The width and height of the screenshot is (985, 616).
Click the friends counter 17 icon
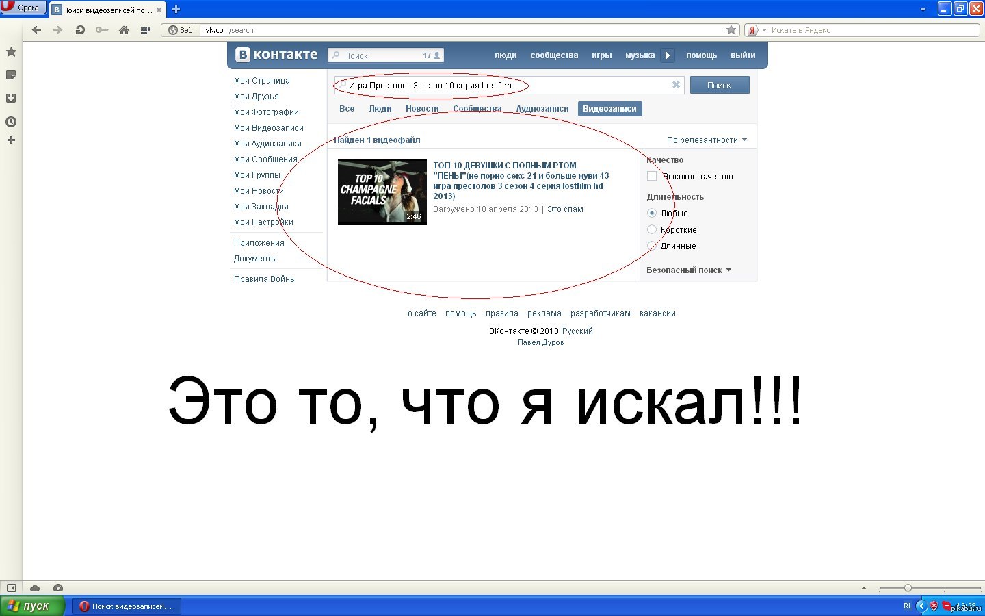click(x=431, y=55)
